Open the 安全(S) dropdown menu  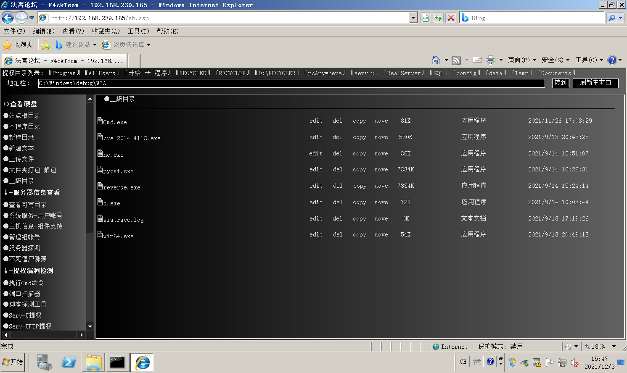(x=556, y=60)
